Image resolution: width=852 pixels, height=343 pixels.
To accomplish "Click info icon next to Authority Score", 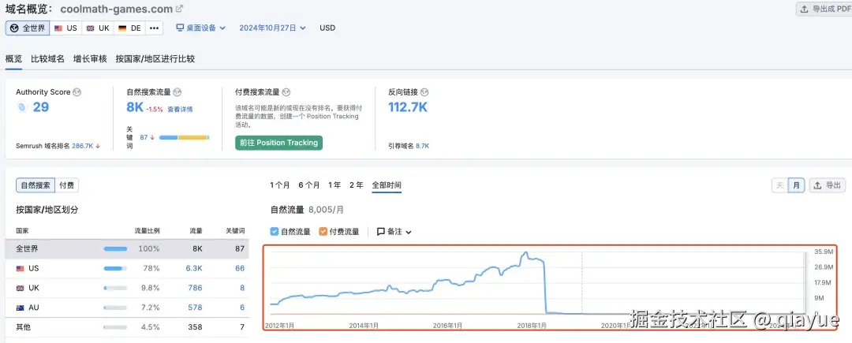I will pos(77,92).
